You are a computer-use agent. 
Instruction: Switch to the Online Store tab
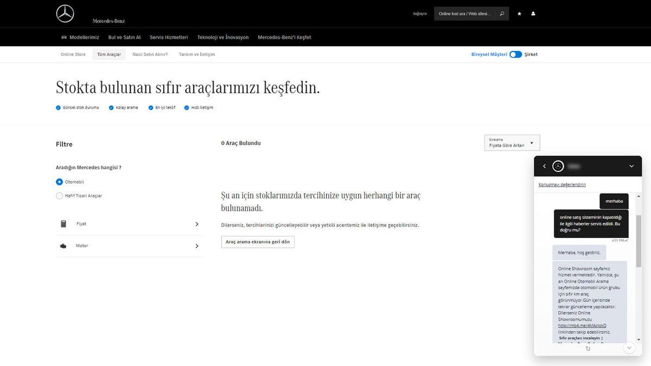pyautogui.click(x=73, y=54)
